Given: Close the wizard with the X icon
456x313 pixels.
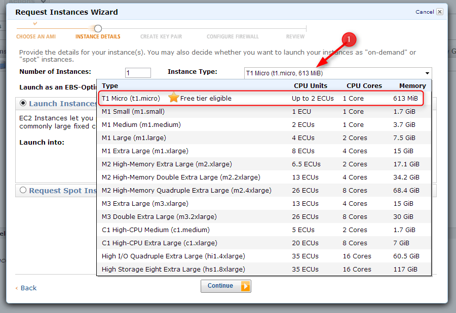Looking at the screenshot, I should 440,12.
